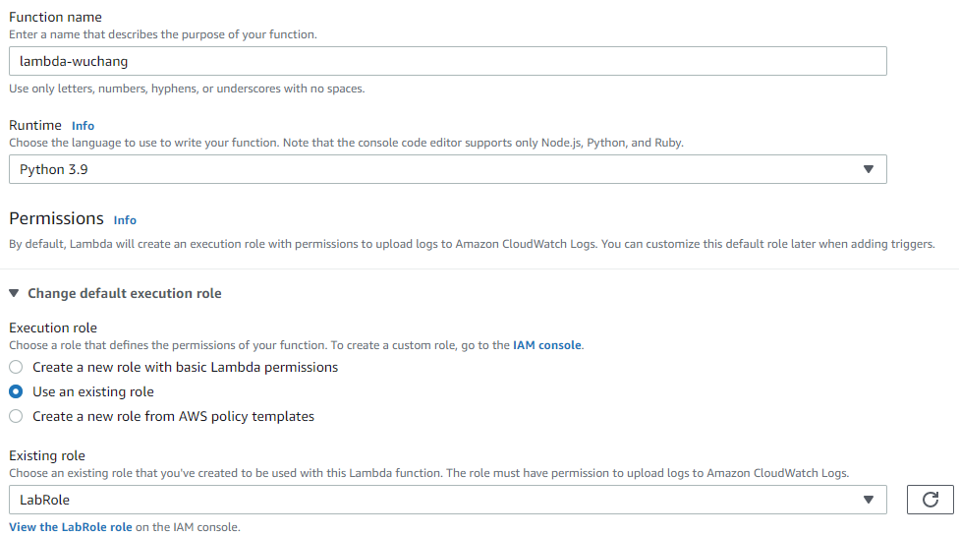Select the Use an existing role option

(x=16, y=391)
